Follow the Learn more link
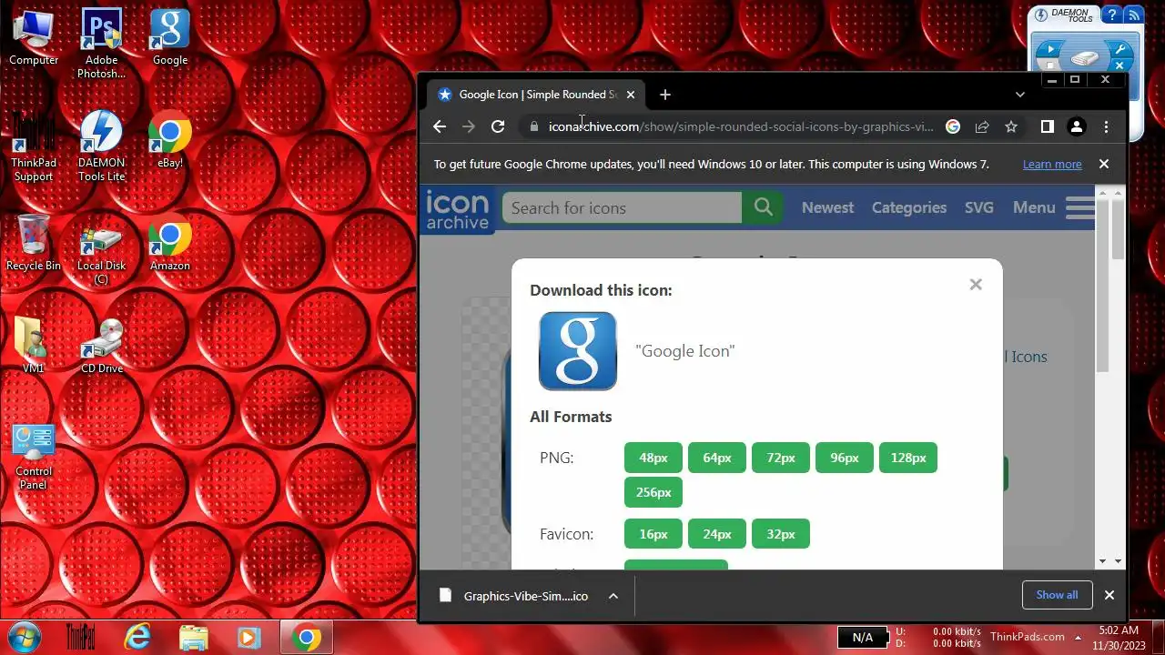The height and width of the screenshot is (655, 1165). tap(1052, 165)
